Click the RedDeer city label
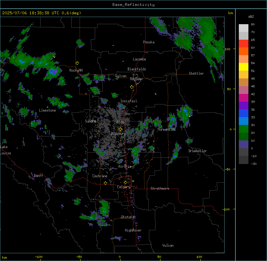This screenshot has width=267, height=261. [x=136, y=79]
